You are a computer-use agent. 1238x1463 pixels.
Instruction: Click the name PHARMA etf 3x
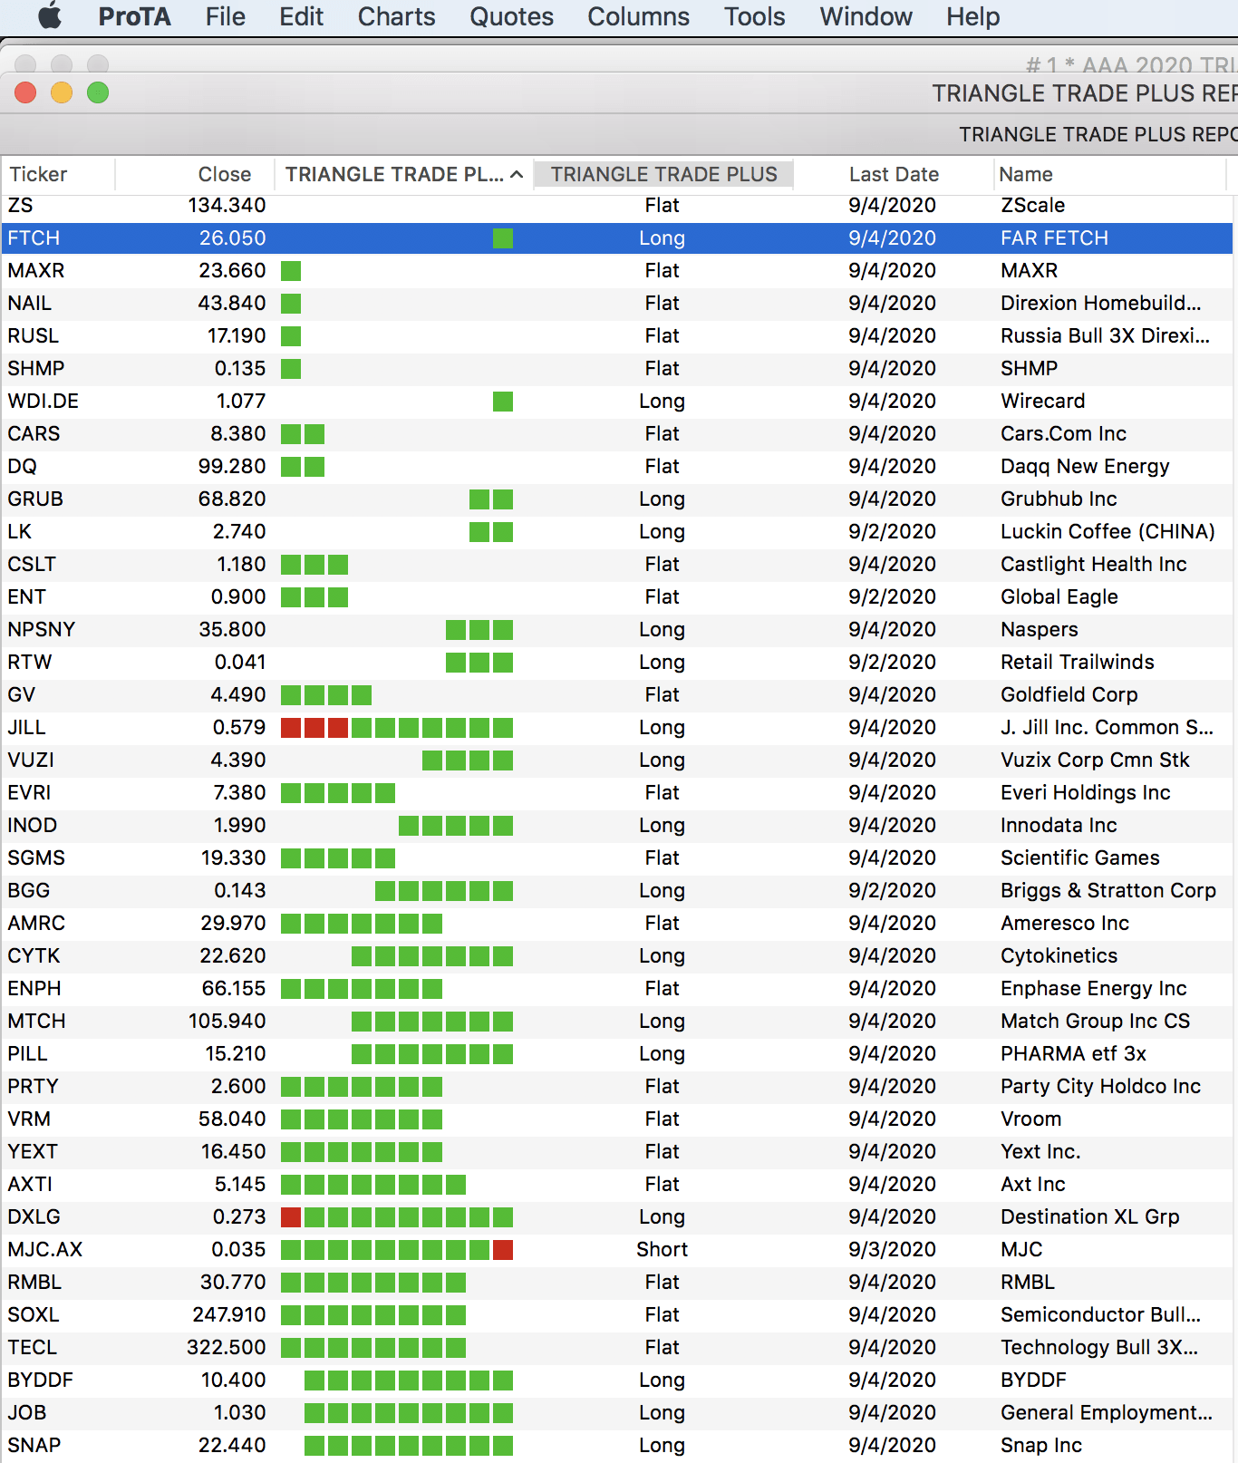[1073, 1054]
